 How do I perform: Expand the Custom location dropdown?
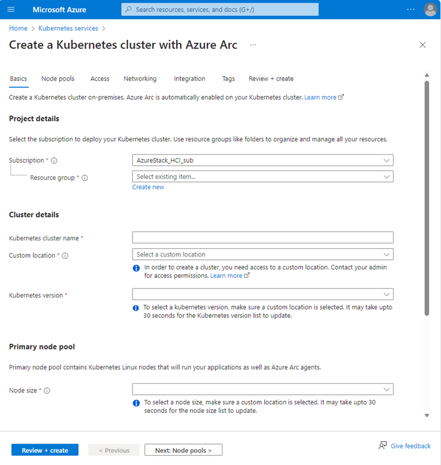pos(263,254)
